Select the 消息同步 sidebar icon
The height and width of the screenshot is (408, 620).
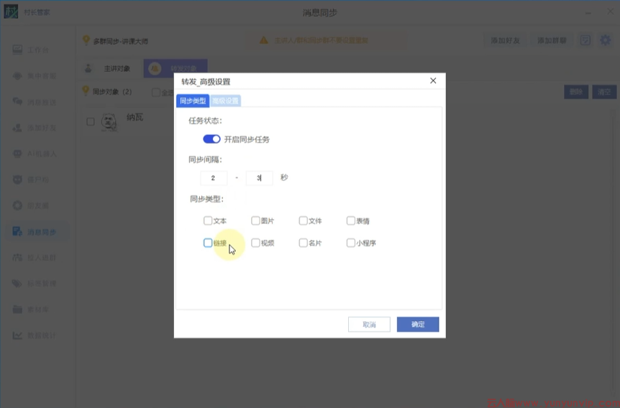[18, 231]
